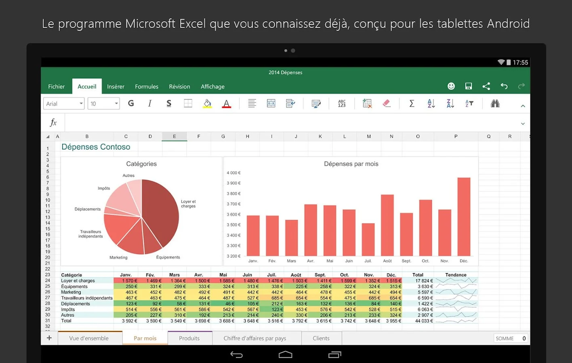
Task: Pick the yellow fill color tool
Action: [x=207, y=104]
